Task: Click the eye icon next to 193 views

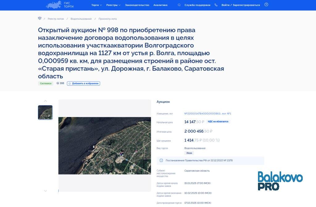Action: pos(58,83)
